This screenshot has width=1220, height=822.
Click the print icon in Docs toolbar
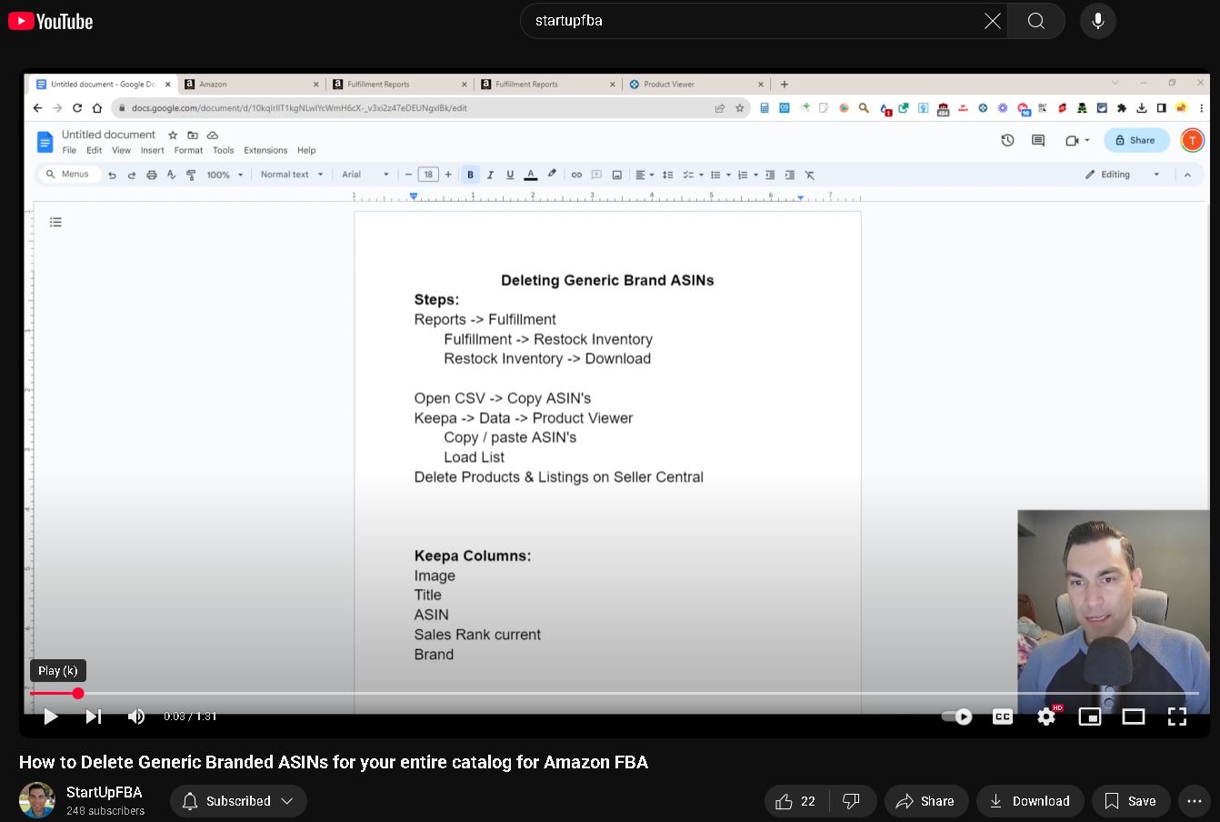pyautogui.click(x=152, y=174)
